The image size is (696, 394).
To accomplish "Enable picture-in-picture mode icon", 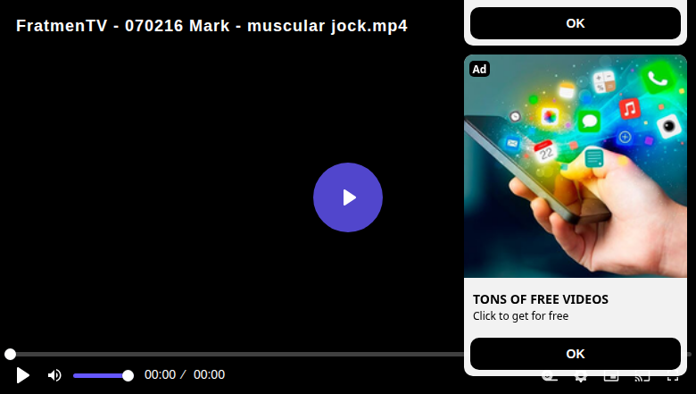I will (611, 378).
